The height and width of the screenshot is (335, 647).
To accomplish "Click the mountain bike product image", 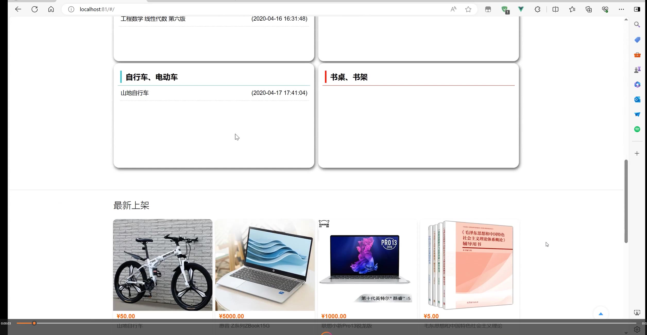I will pyautogui.click(x=163, y=265).
